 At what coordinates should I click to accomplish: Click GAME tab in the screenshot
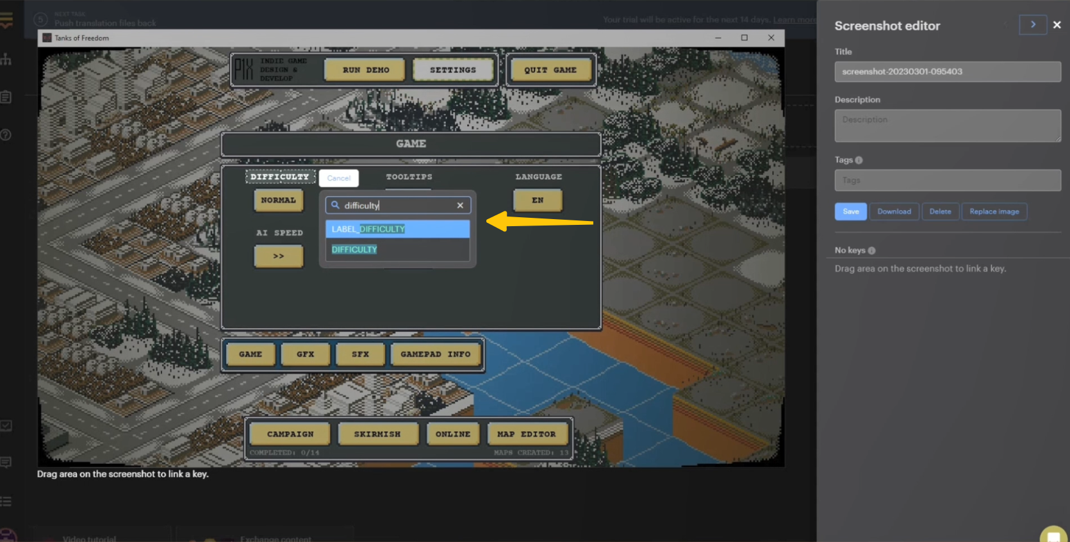click(251, 354)
